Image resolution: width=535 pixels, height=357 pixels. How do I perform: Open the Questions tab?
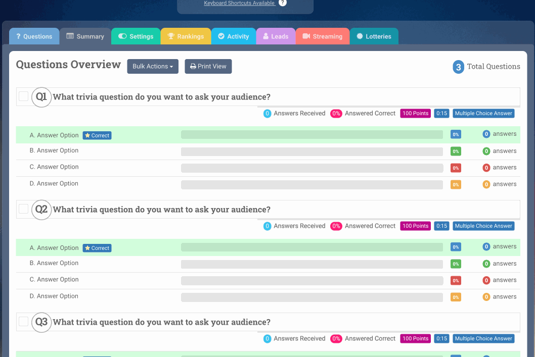pyautogui.click(x=34, y=36)
